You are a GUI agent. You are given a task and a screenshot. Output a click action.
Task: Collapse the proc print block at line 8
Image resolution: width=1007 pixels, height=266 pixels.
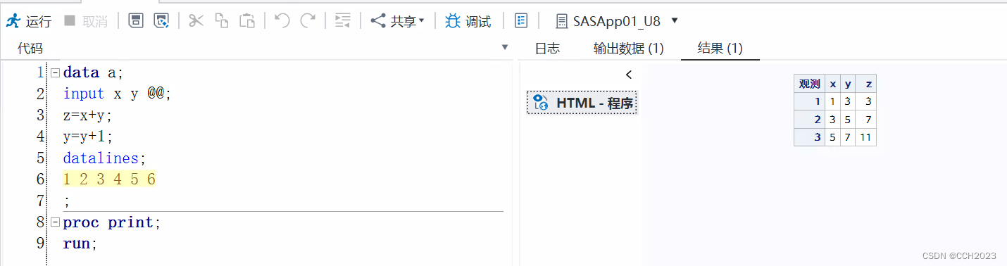tap(55, 223)
